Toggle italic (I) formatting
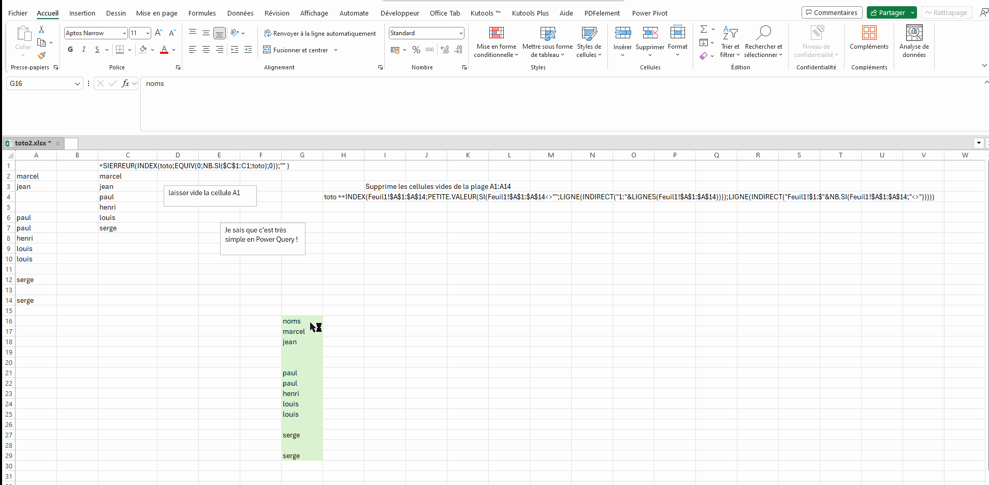The image size is (989, 485). tap(84, 50)
